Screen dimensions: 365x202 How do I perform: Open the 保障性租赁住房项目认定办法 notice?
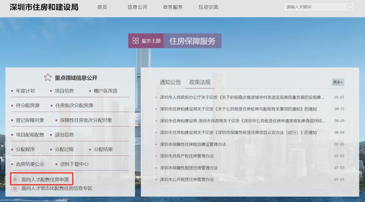point(238,133)
